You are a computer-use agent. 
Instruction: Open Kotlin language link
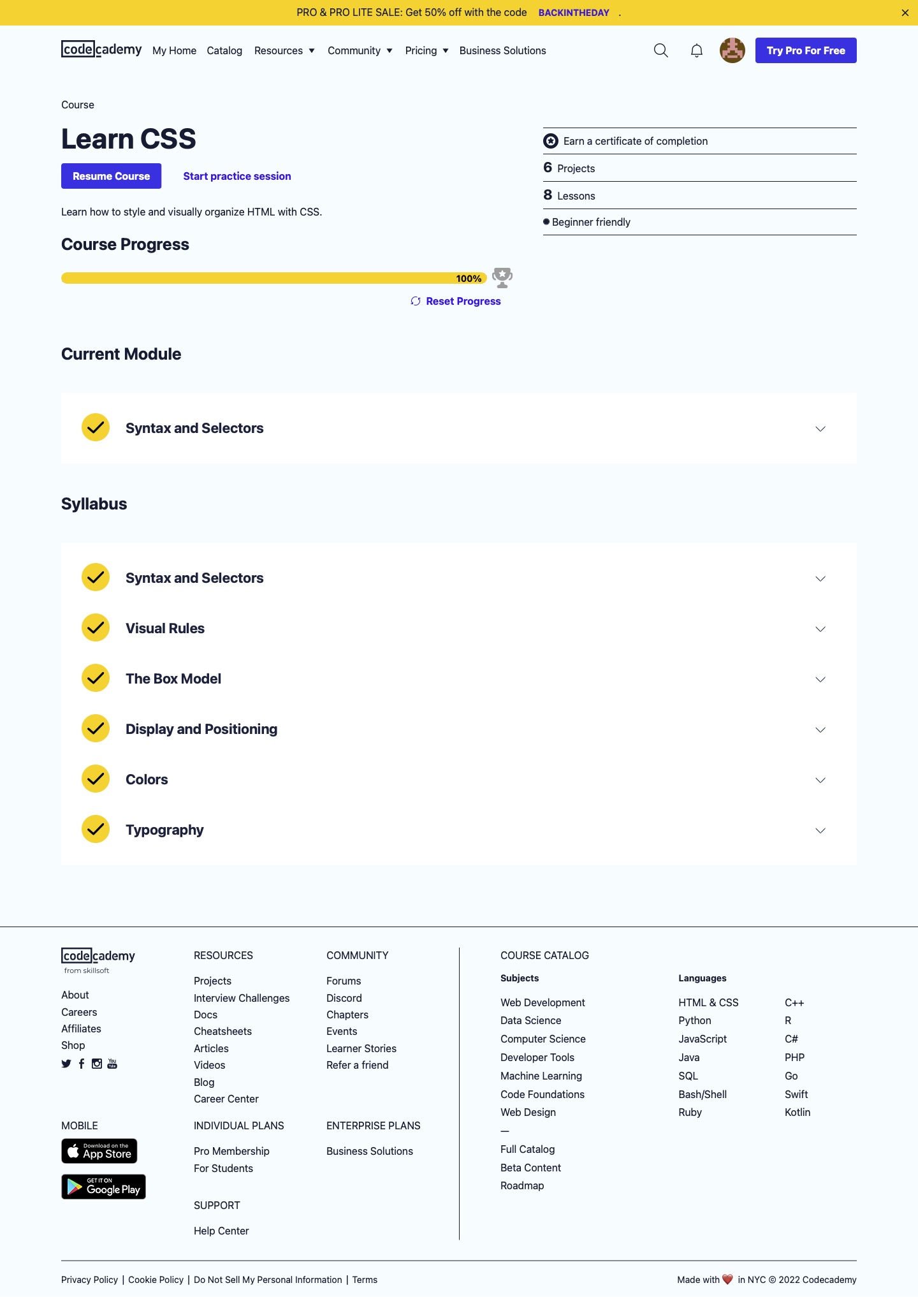(x=798, y=1112)
